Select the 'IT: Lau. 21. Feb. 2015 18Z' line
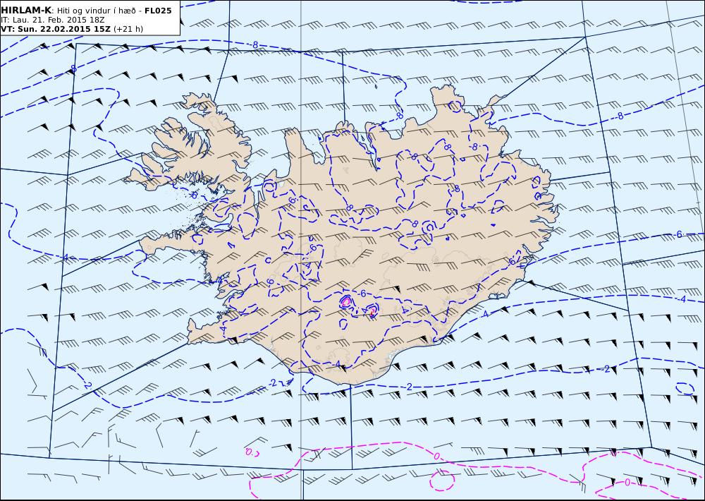Screen dimensions: 705x501 click(x=53, y=20)
